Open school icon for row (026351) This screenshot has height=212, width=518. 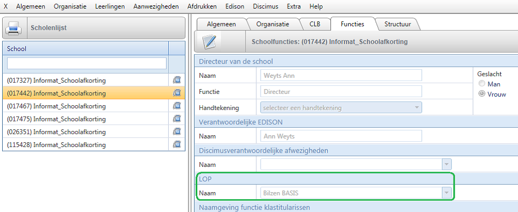click(177, 131)
